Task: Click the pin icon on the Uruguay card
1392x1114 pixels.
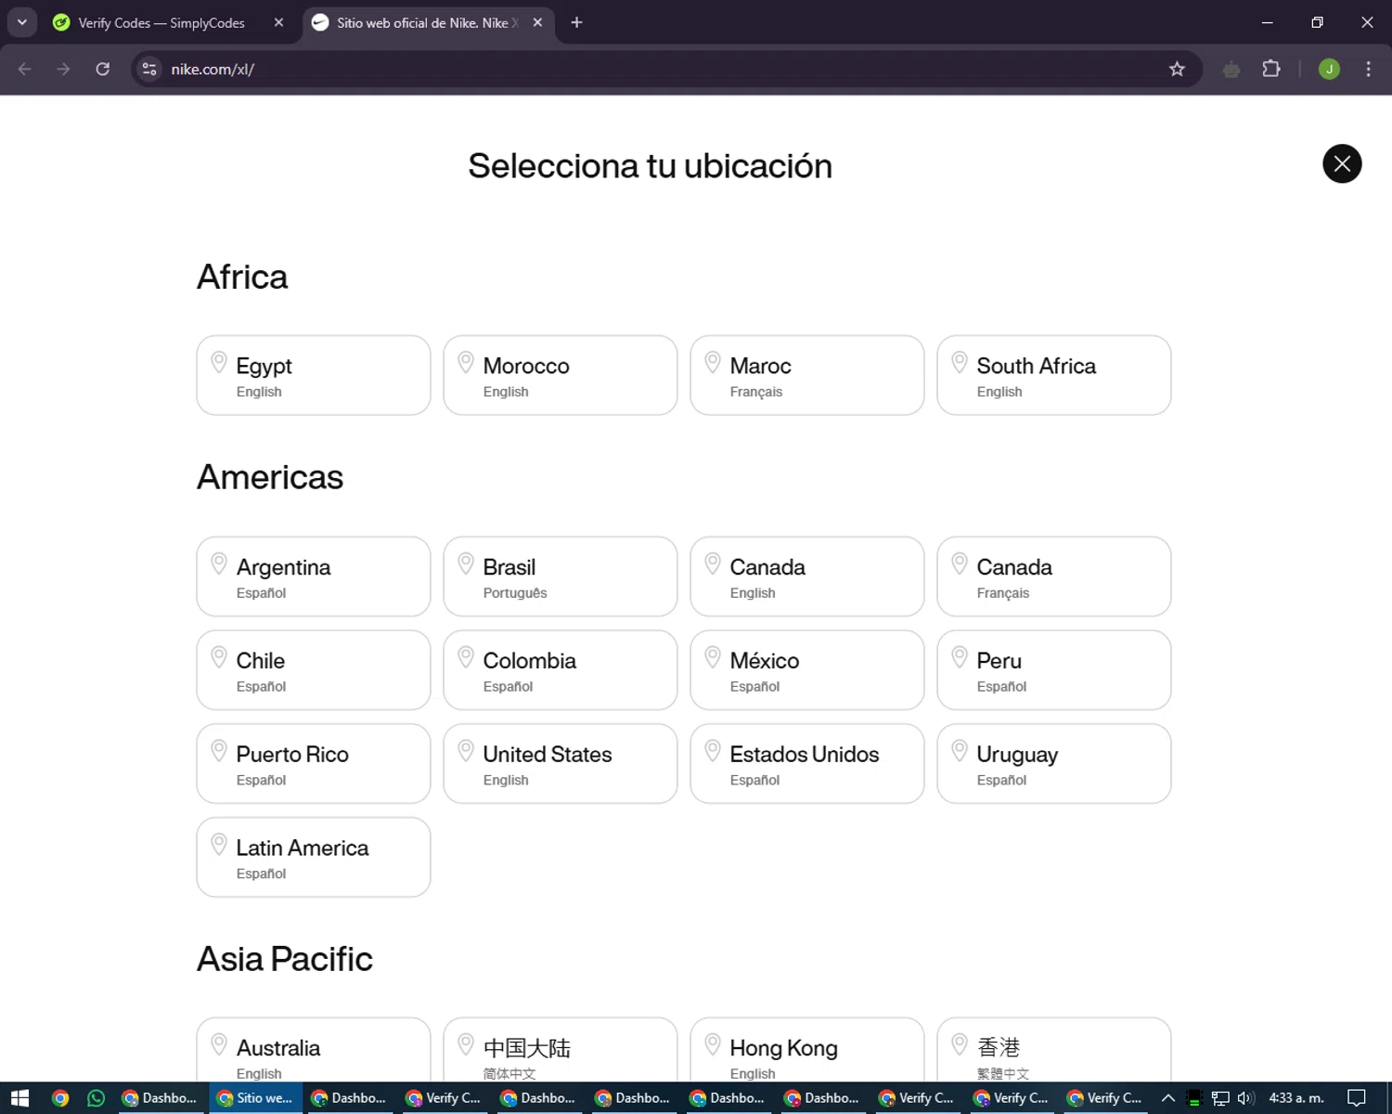Action: click(960, 751)
